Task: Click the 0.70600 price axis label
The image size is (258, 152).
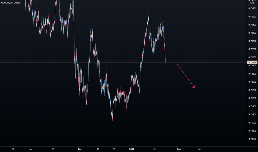Action: (252, 139)
